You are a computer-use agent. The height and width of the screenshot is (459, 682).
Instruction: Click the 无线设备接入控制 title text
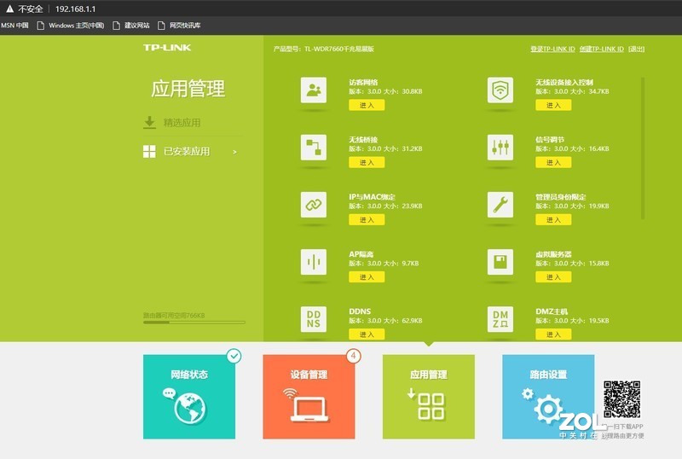point(564,82)
